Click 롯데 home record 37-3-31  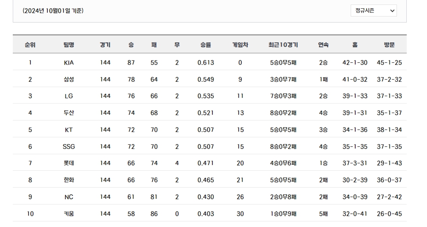(x=355, y=163)
